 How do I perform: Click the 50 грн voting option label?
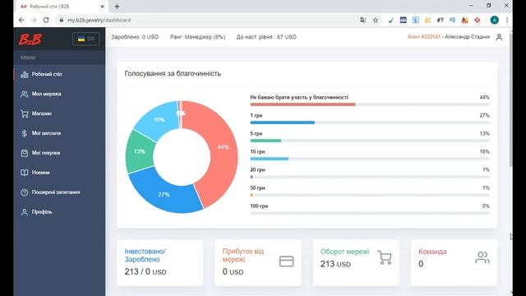pyautogui.click(x=257, y=188)
